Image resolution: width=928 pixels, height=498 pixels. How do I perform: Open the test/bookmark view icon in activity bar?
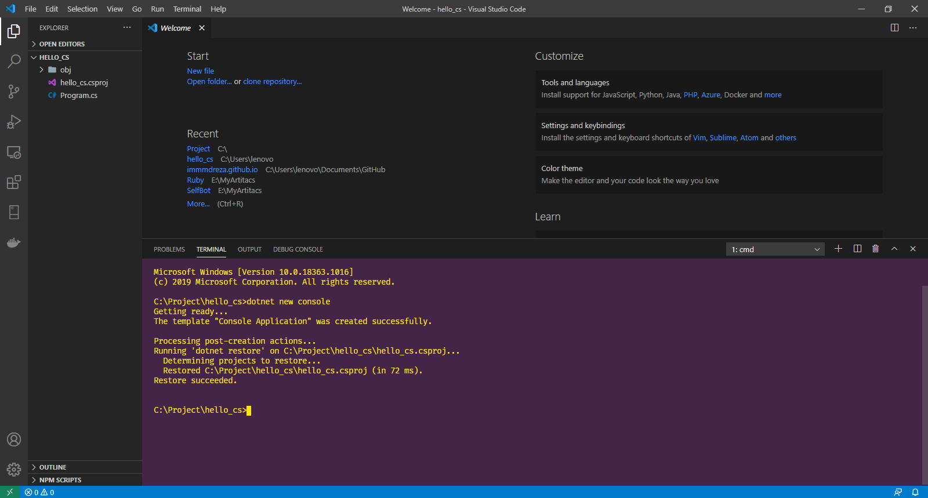point(14,212)
